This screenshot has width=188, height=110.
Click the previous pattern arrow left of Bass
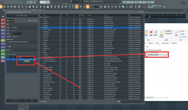click(39, 2)
